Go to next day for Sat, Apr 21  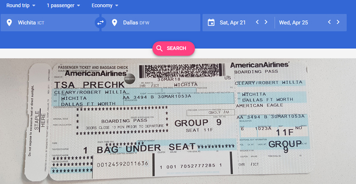[266, 22]
